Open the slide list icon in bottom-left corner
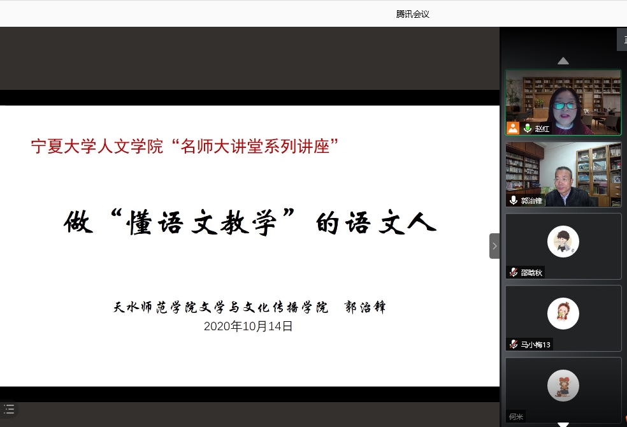This screenshot has height=427, width=627. pos(9,409)
